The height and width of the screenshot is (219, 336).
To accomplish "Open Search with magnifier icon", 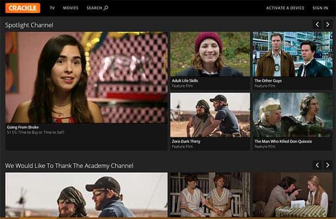I will tap(98, 8).
